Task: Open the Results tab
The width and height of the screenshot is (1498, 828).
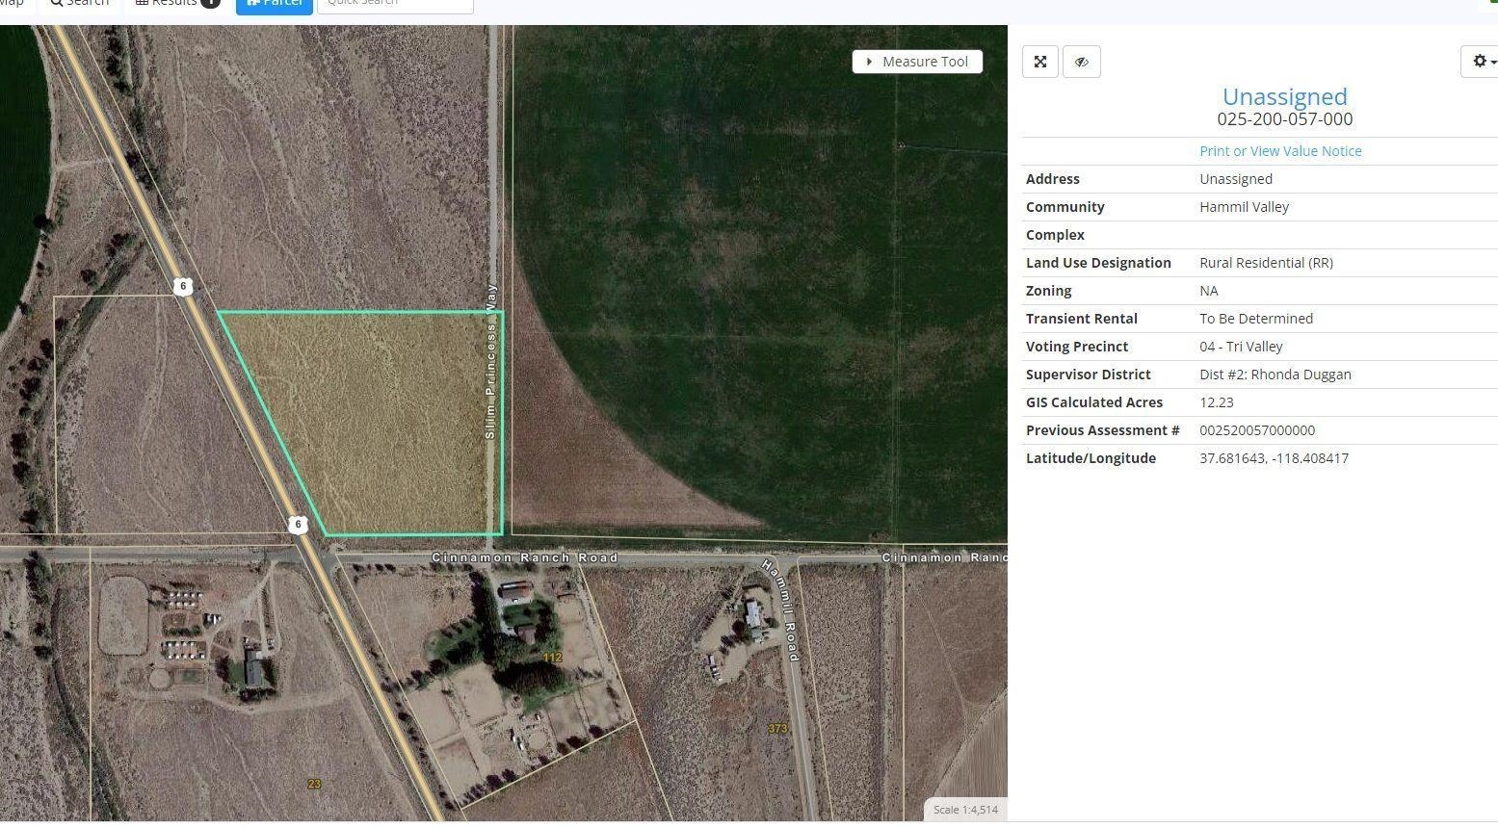Action: (x=176, y=3)
